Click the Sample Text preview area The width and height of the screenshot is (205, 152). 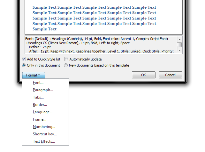94,18
